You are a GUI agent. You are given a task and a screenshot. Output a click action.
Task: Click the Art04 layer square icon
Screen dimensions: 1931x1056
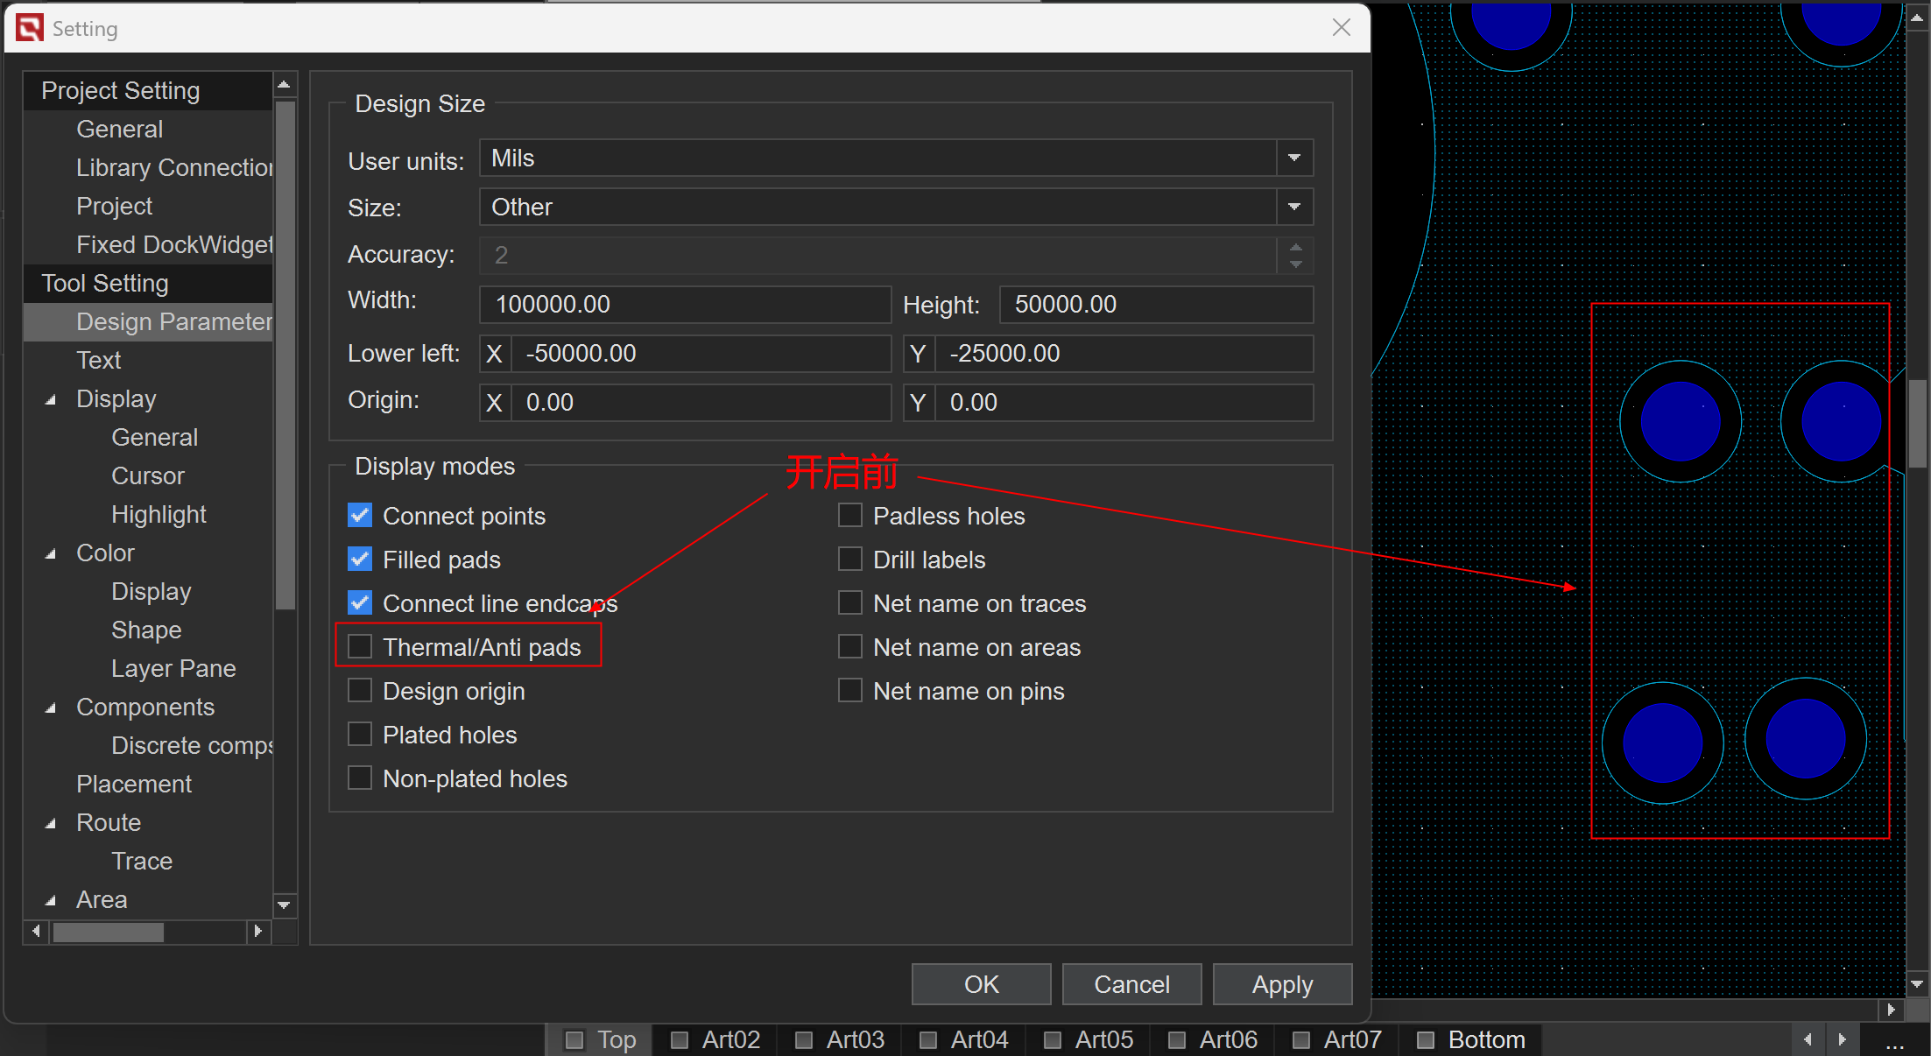pos(928,1040)
